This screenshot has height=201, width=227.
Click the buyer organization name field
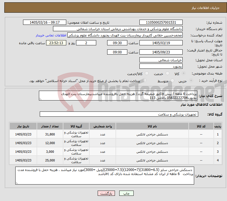pos(118,29)
